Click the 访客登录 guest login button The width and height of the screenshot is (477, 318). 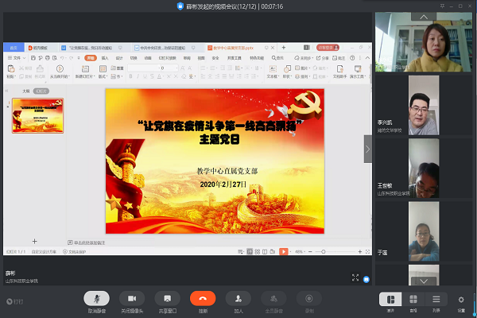coord(328,48)
